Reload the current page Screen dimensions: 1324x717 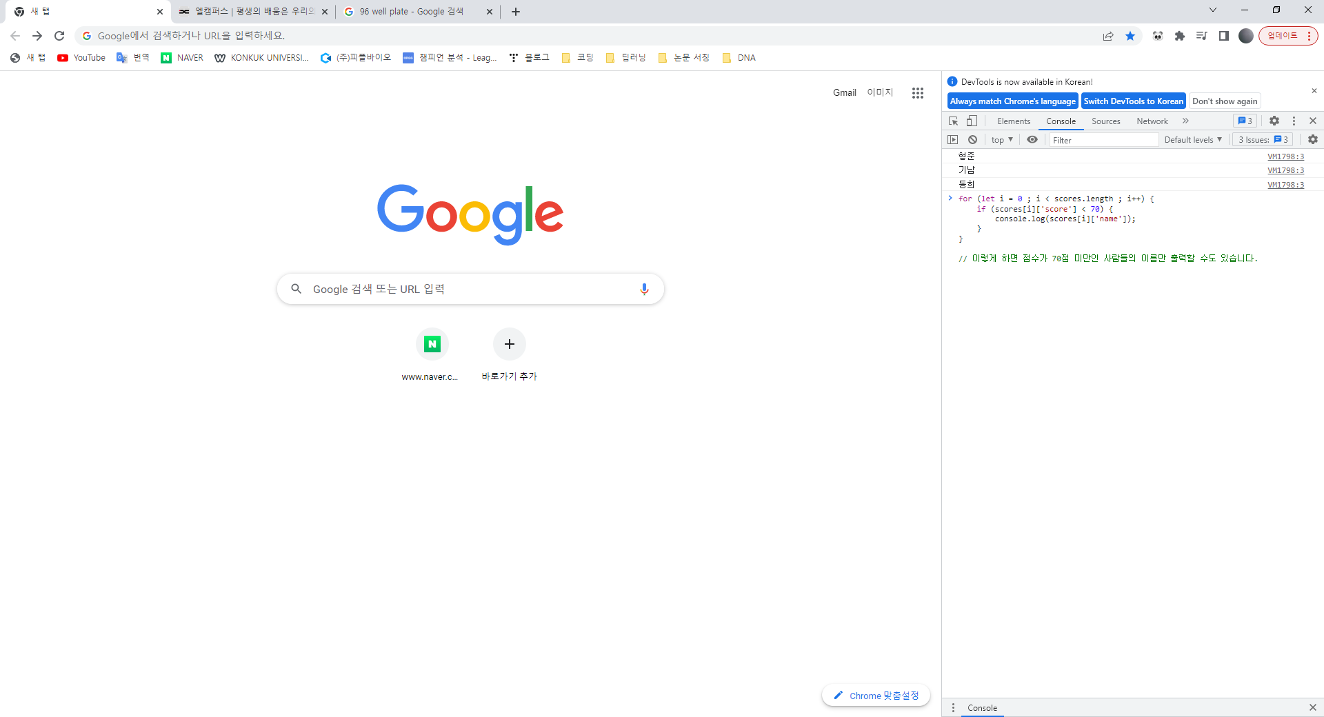tap(59, 36)
